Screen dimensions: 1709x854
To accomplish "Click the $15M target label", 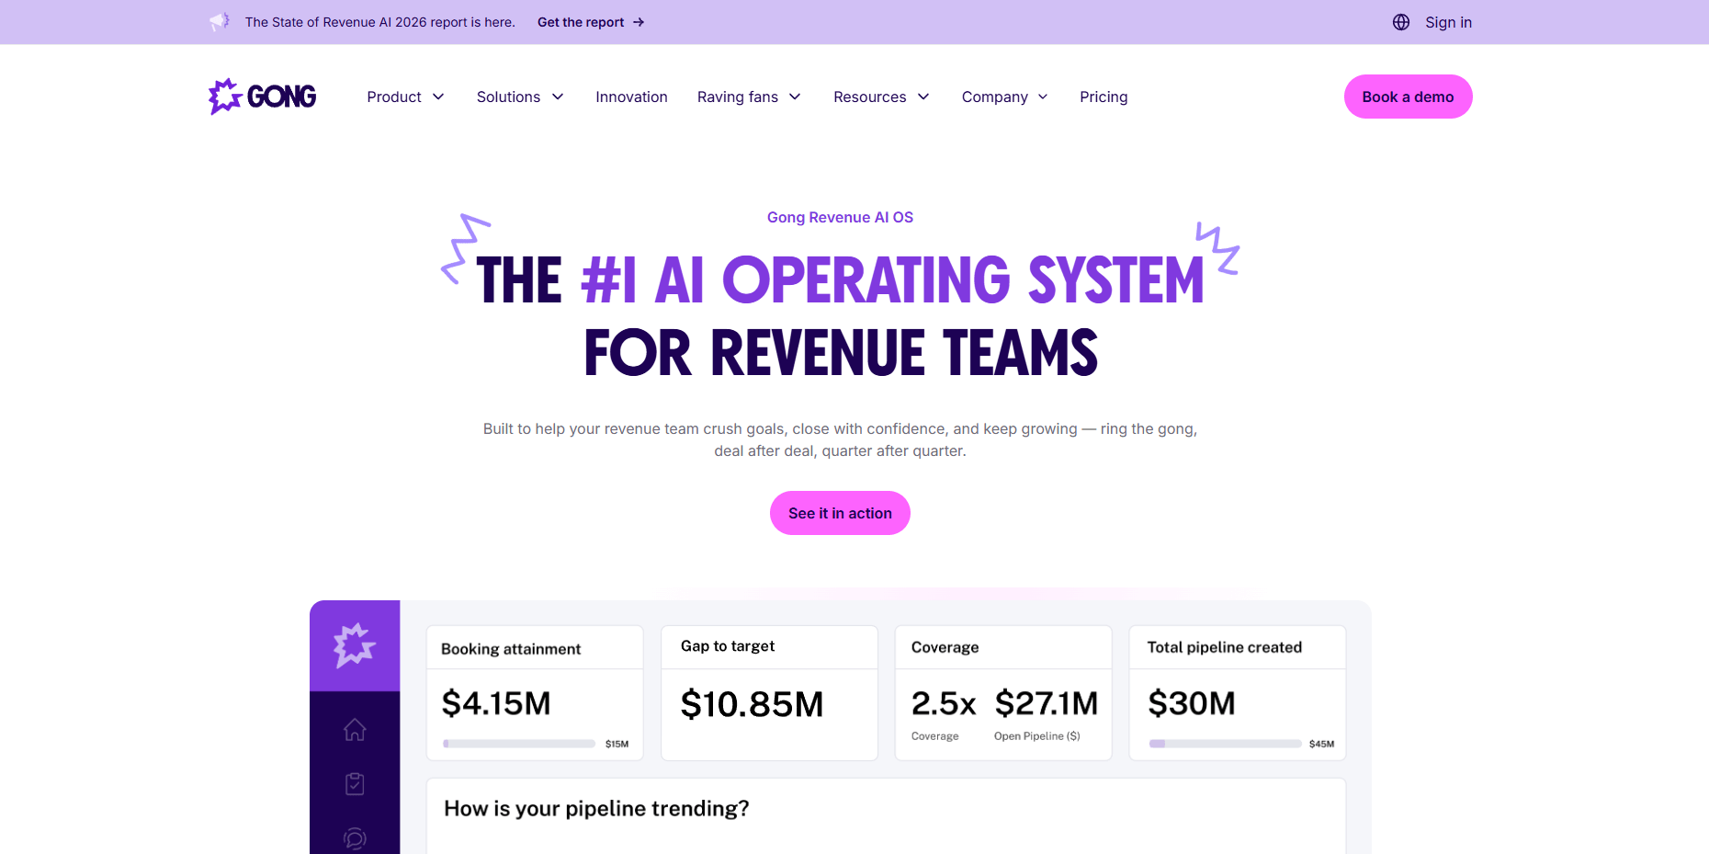I will [x=617, y=744].
